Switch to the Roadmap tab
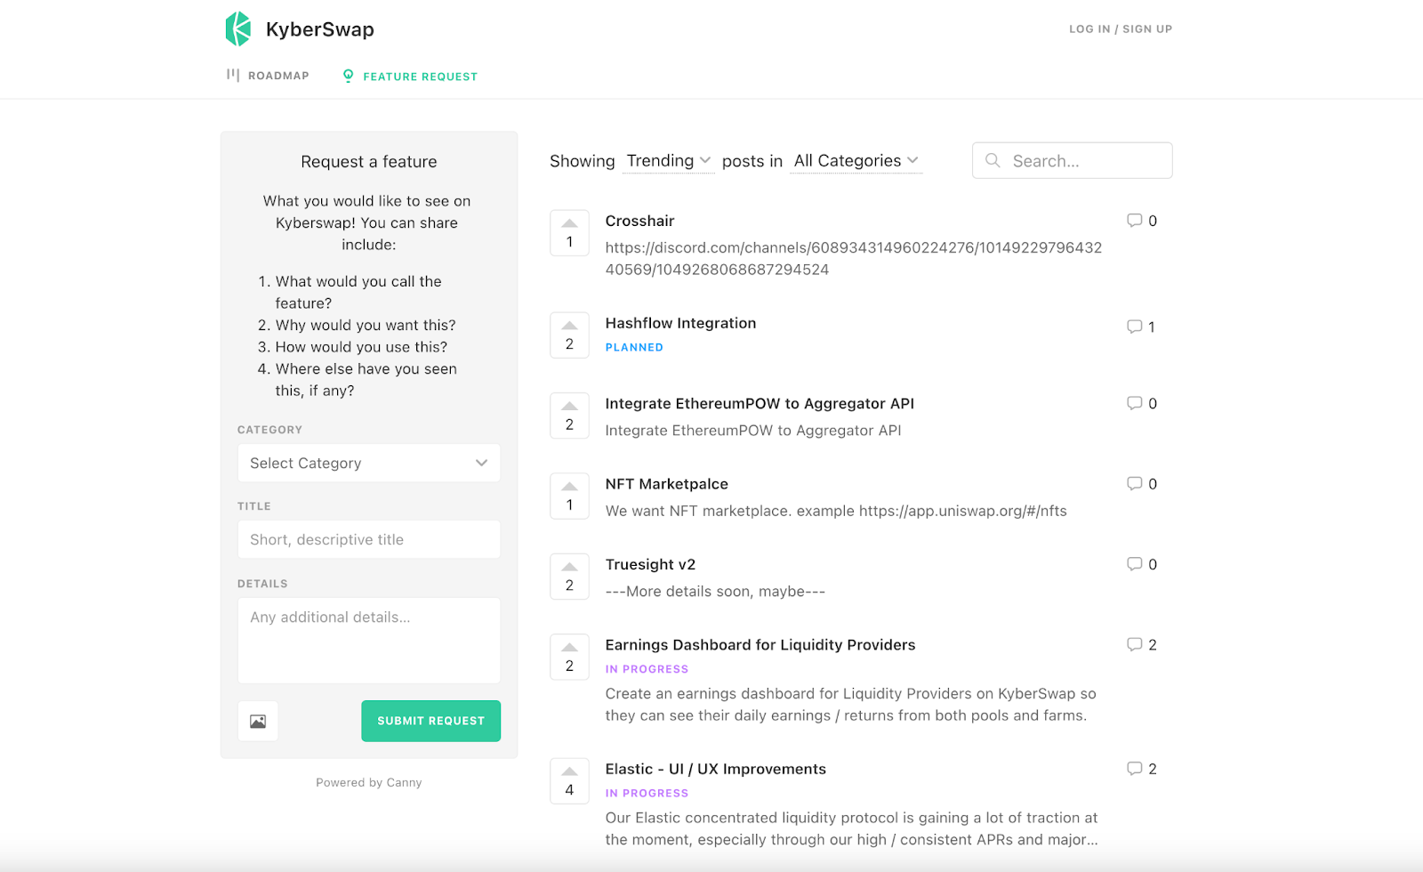The image size is (1423, 872). click(267, 75)
